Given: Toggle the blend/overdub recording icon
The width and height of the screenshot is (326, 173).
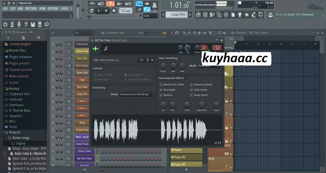Looking at the screenshot, I should click(119, 4).
